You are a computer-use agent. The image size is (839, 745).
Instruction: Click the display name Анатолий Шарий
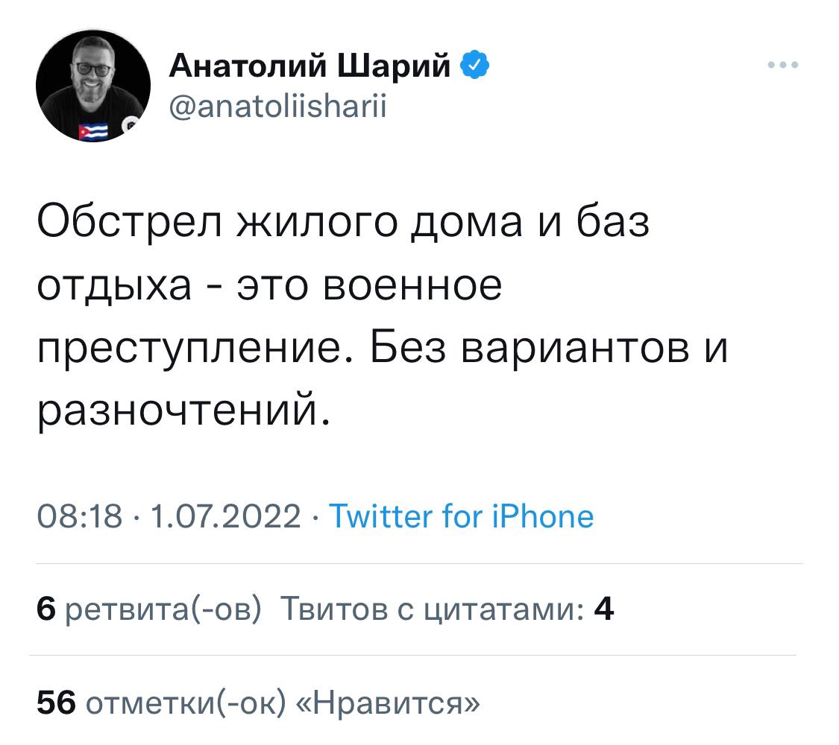pyautogui.click(x=310, y=69)
